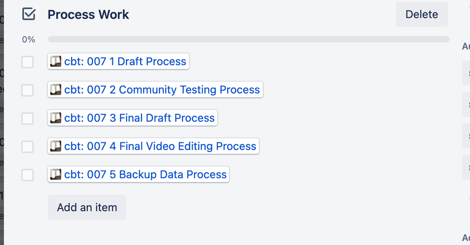Click the Trello icon on Community Testing Process card

[x=56, y=90]
